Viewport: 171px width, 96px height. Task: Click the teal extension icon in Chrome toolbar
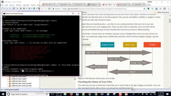click(157, 9)
